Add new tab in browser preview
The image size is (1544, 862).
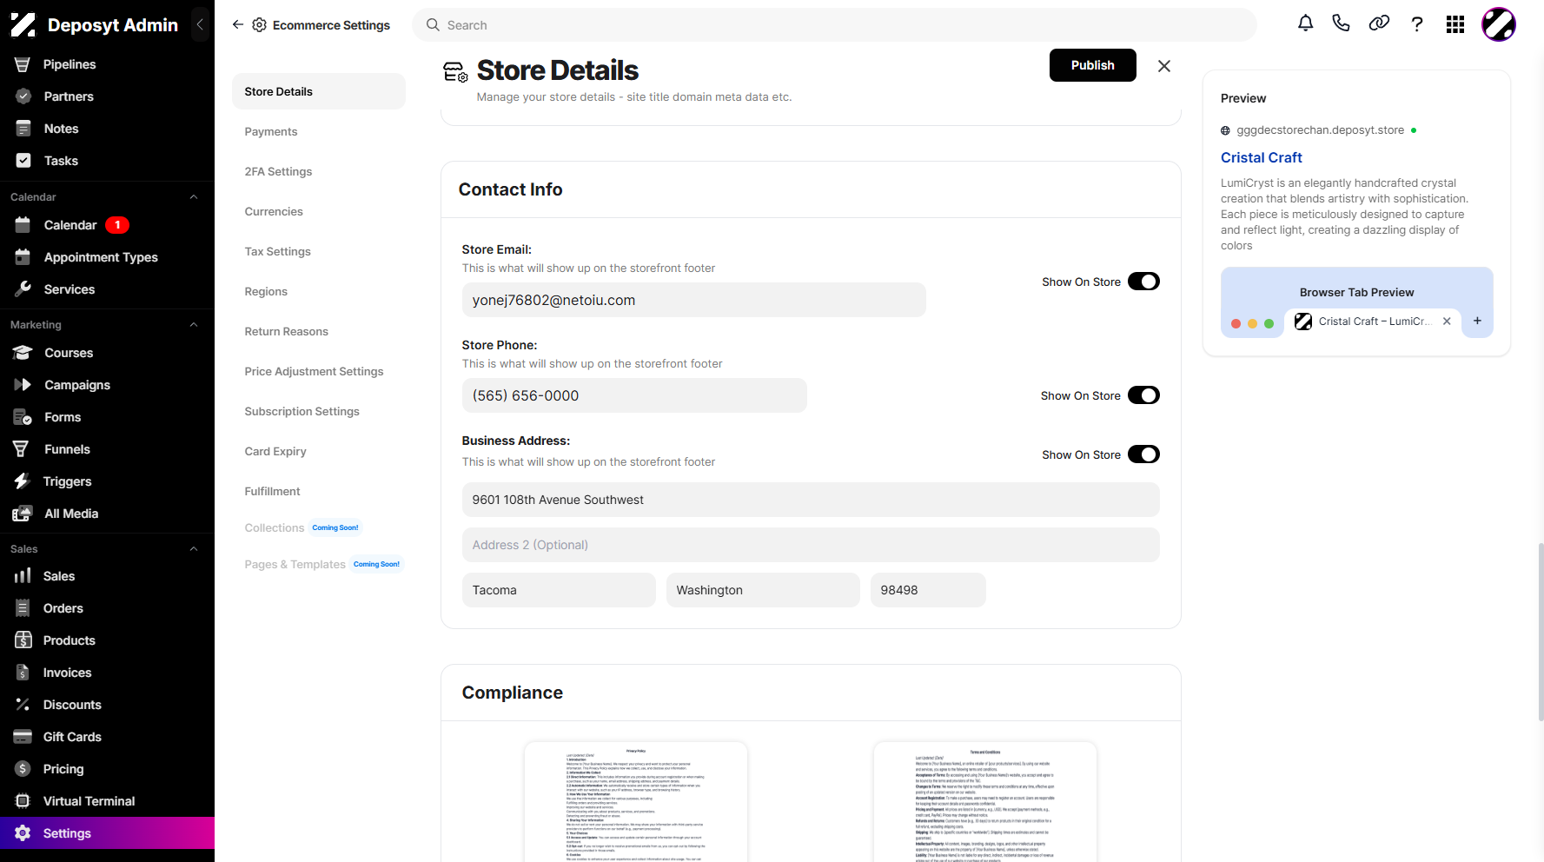(1477, 321)
